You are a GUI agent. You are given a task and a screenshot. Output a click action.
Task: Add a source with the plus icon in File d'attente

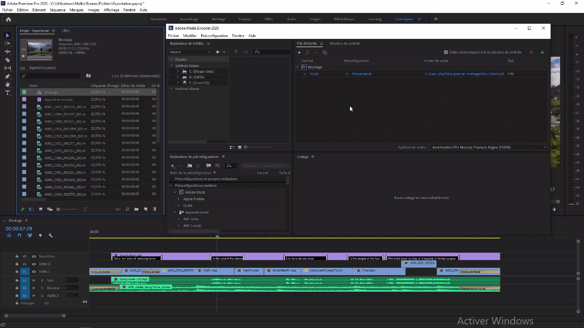(299, 52)
